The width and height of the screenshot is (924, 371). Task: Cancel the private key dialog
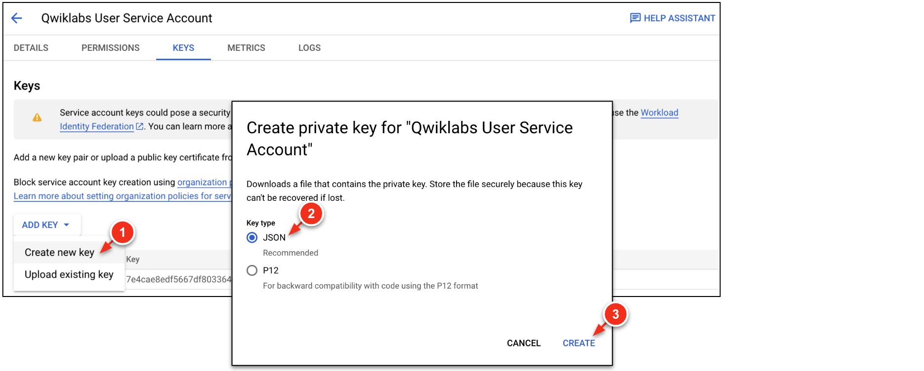(x=523, y=343)
